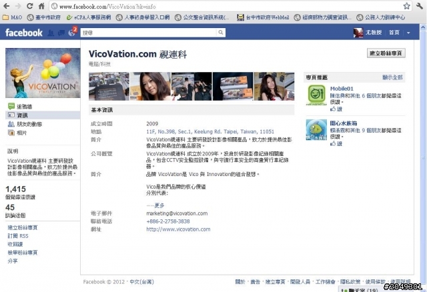The image size is (427, 292).
Task: Open notifications globe showing 2 alerts
Action: 72,33
